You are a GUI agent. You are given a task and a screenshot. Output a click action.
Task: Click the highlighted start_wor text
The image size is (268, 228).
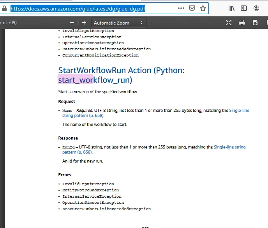76,80
